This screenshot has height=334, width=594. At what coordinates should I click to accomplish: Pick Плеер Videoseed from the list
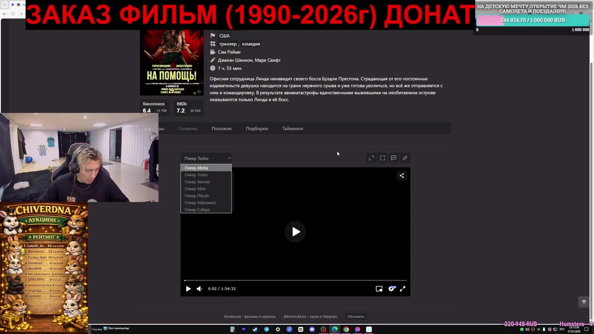coord(206,203)
